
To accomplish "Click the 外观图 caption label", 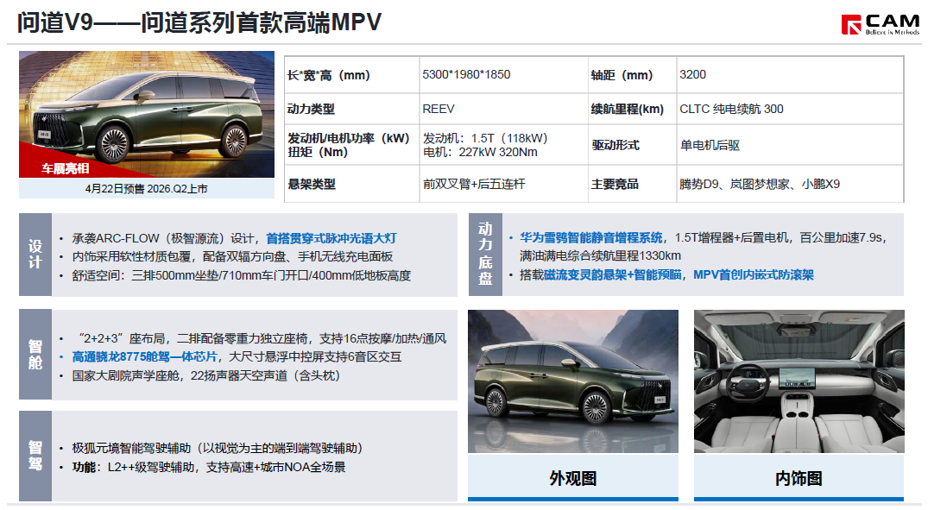I will (x=573, y=478).
